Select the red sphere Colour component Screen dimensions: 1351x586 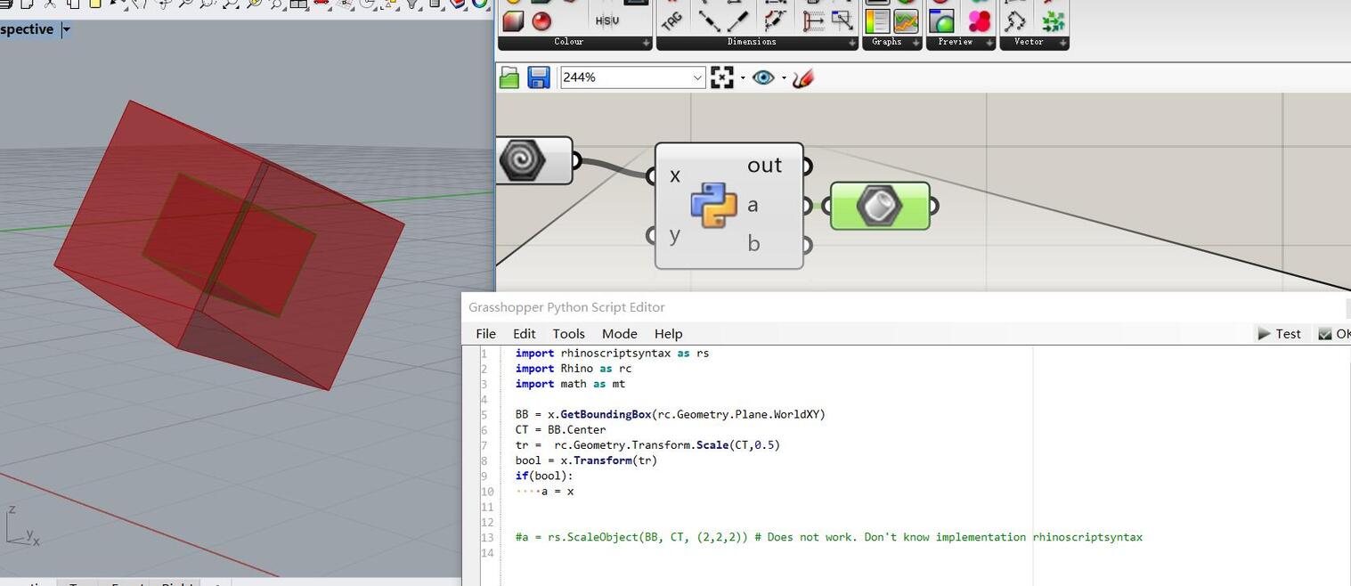tap(541, 20)
